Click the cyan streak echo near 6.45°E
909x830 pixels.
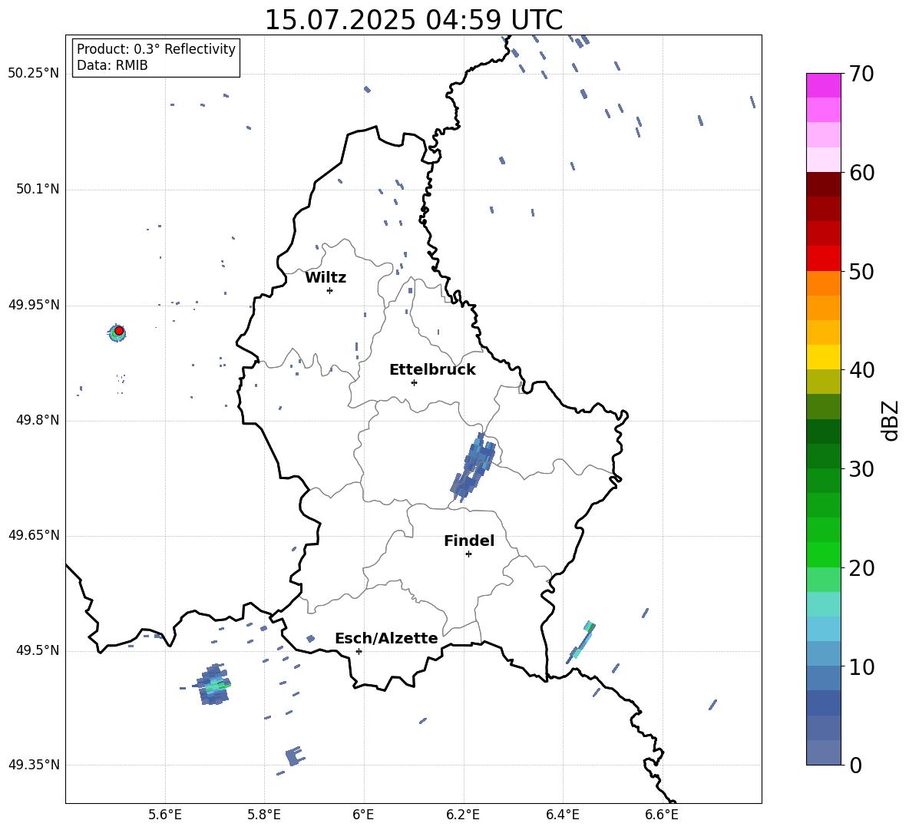pyautogui.click(x=581, y=642)
